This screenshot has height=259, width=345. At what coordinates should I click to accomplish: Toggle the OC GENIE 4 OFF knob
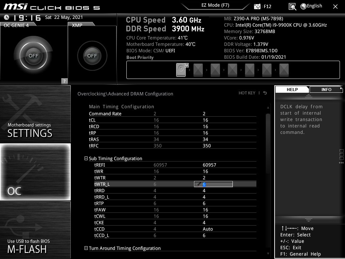click(33, 56)
